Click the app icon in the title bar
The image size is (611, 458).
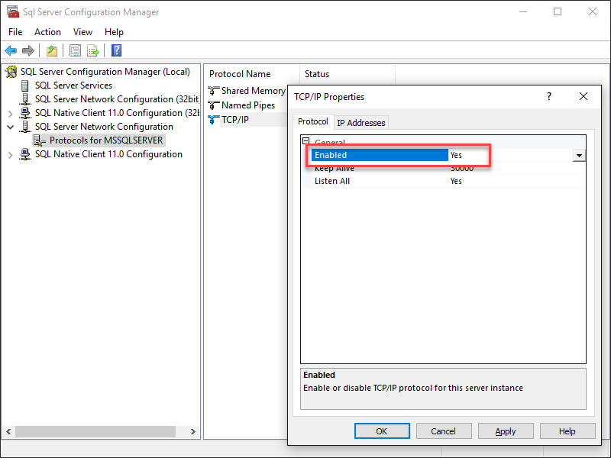coord(13,11)
